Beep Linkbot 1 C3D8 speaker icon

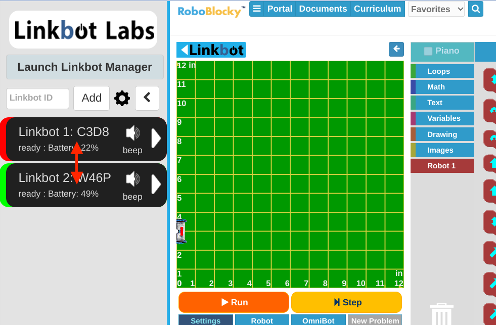click(x=132, y=133)
